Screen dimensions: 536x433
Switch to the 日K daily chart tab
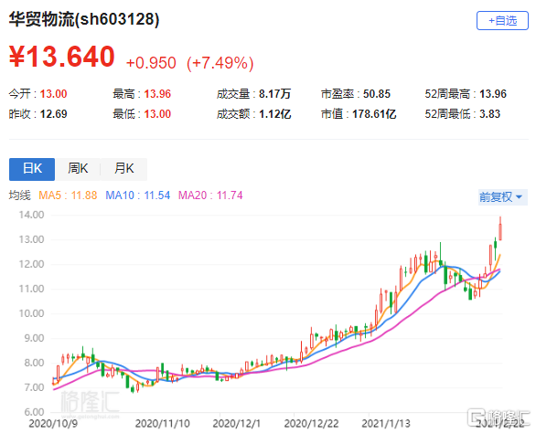click(x=32, y=169)
